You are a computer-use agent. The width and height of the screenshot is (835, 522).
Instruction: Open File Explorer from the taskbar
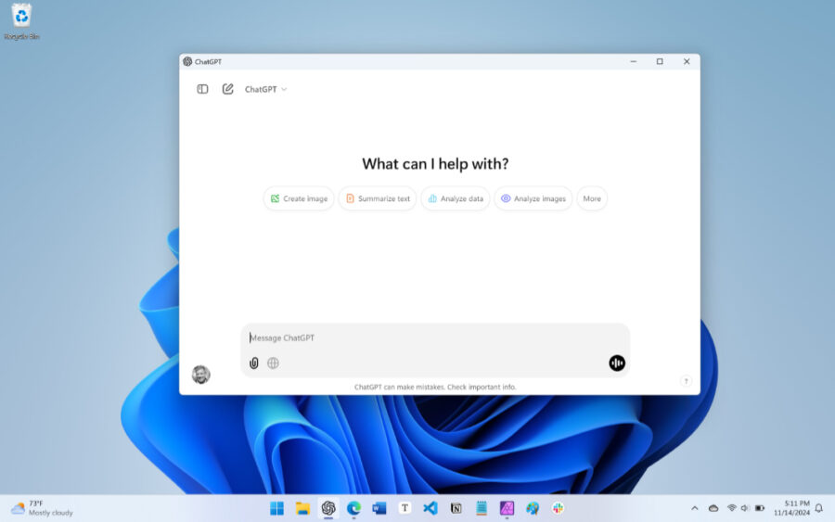click(x=302, y=509)
